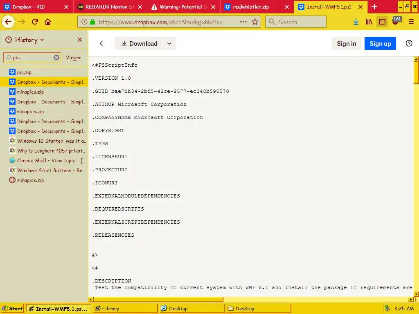Click the '.AUTHOR Microsoft Corporation' line
This screenshot has width=419, height=314.
click(139, 104)
